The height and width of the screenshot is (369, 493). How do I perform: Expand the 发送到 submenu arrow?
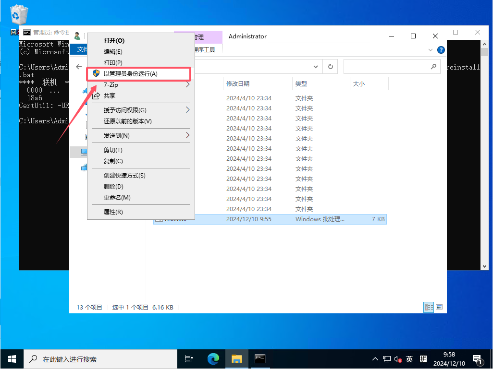click(x=188, y=135)
